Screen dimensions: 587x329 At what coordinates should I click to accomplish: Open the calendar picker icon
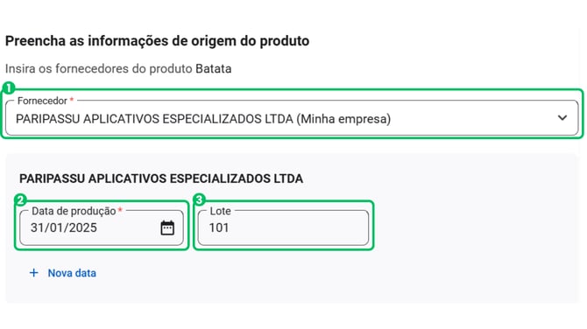click(167, 227)
